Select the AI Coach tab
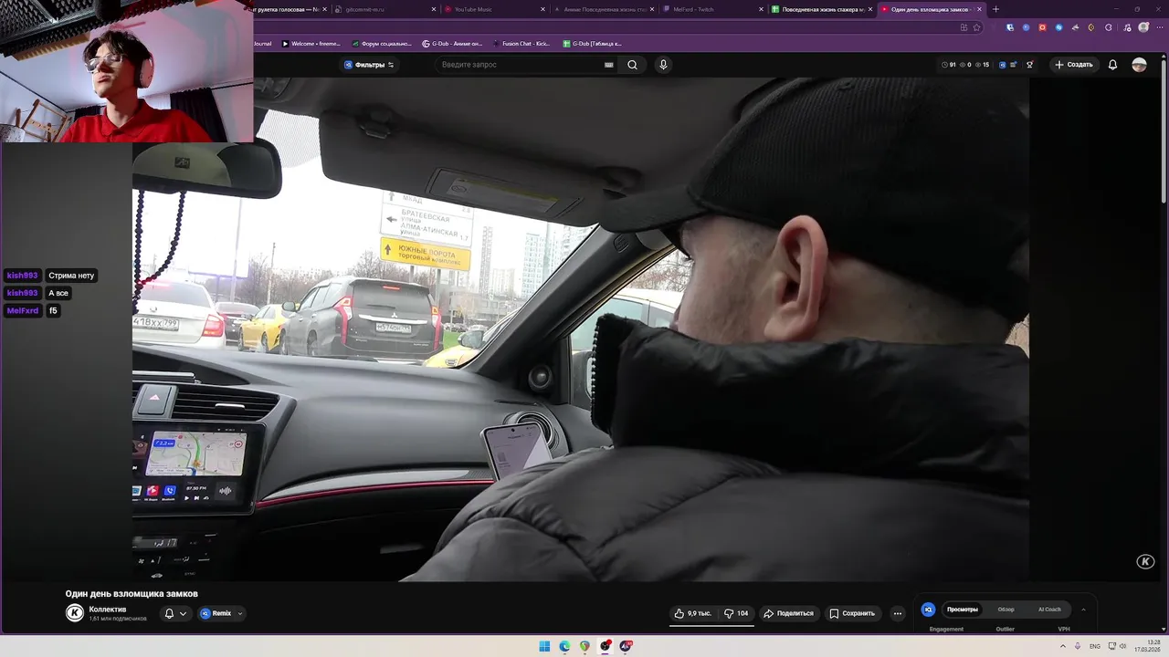Screen dimensions: 1169x657 [x=1049, y=610]
